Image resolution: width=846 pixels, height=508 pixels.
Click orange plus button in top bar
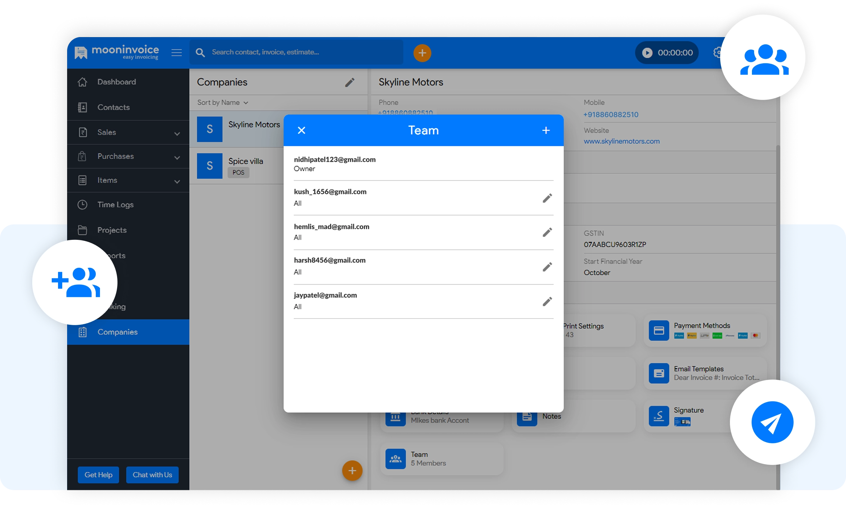click(422, 53)
